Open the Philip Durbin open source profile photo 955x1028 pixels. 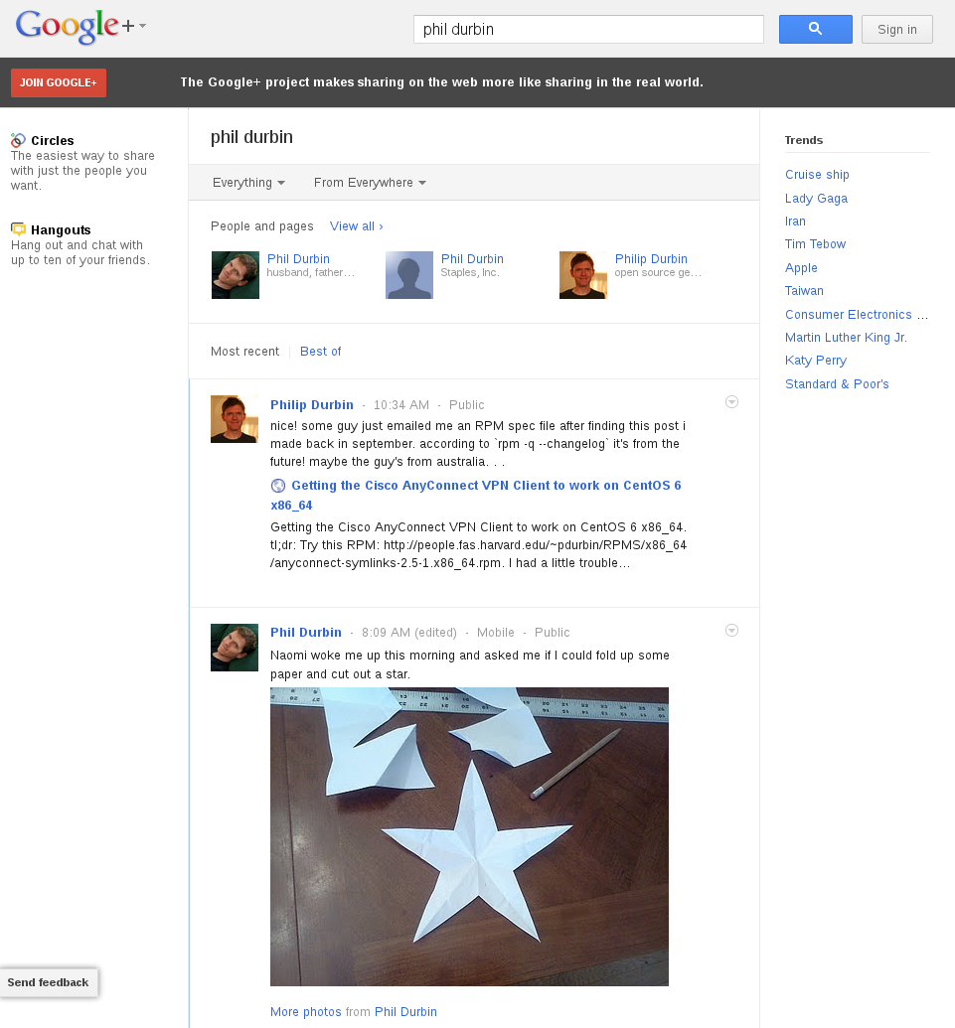tap(583, 275)
